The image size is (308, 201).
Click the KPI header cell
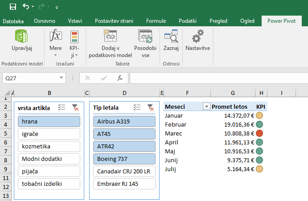click(x=261, y=107)
